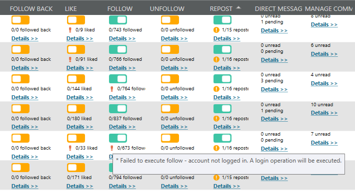Image resolution: width=355 pixels, height=194 pixels.
Task: Click orange repost warning icon in 0/837 followed row
Action: (216, 119)
